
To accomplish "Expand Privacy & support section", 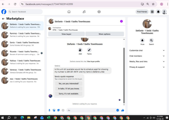I will pyautogui.click(x=147, y=67).
